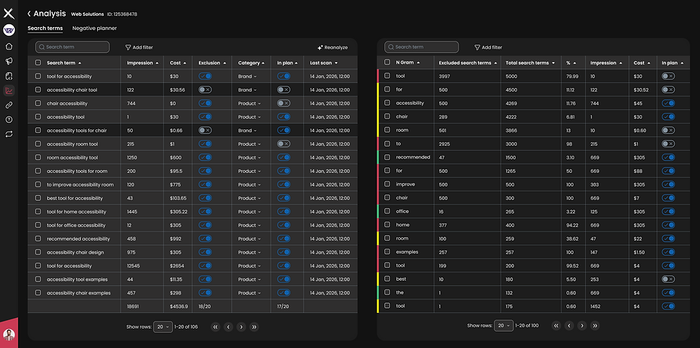Viewport: 700px width, 348px height.
Task: Click Add filter above the search terms table
Action: pos(139,47)
